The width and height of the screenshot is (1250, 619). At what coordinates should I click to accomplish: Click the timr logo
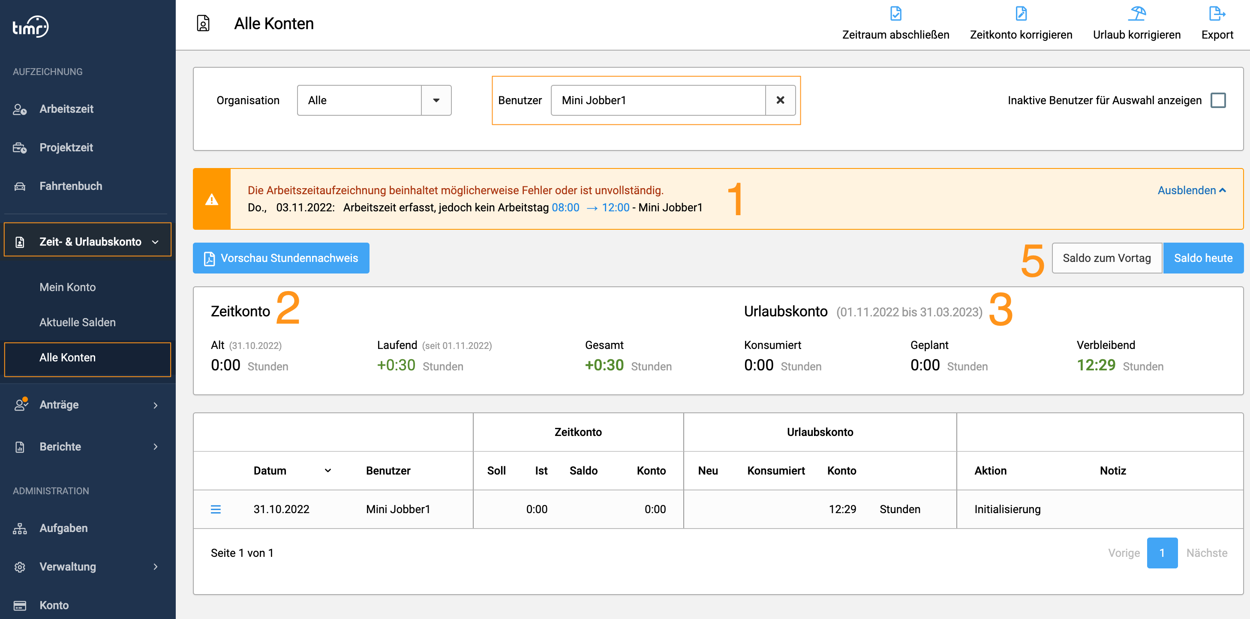(x=30, y=27)
